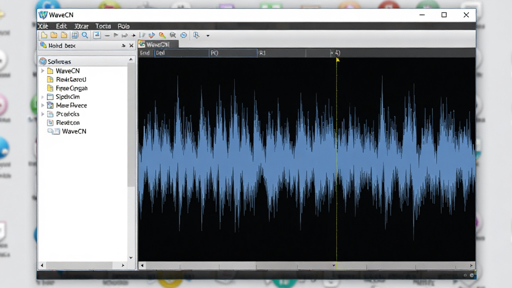Image resolution: width=512 pixels, height=288 pixels.
Task: Click the yellow playhead marker above the waveform
Action: pos(337,59)
